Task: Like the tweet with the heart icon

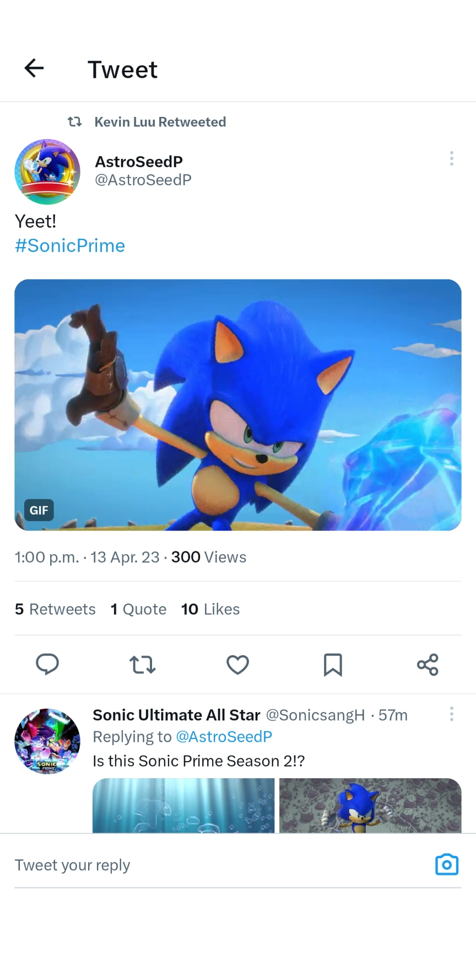Action: 237,665
